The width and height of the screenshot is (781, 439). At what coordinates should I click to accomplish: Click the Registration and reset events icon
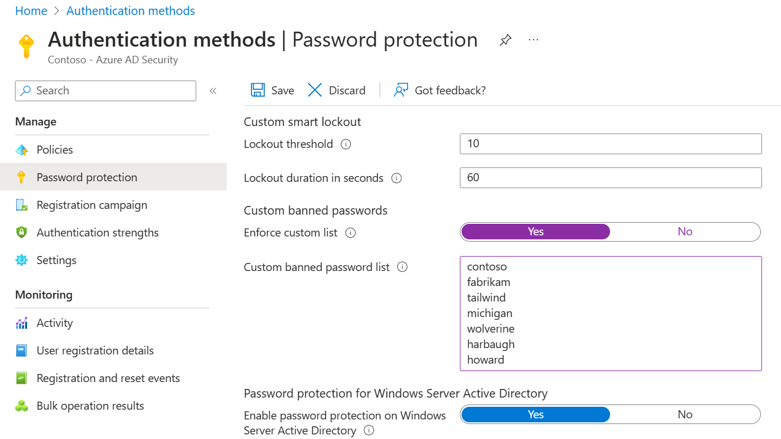tap(22, 378)
